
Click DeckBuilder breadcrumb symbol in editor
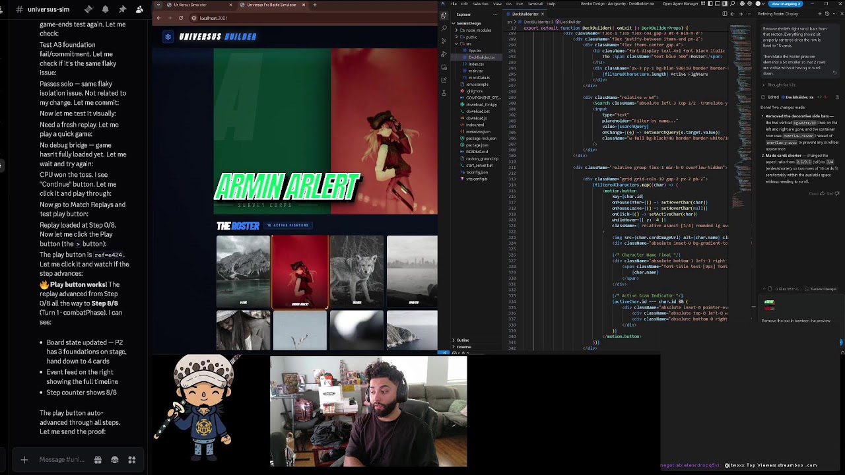570,22
